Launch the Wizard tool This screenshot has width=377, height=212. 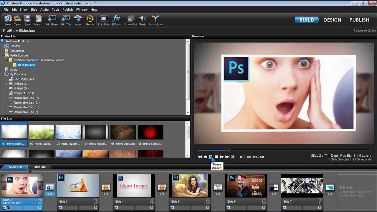pos(38,20)
